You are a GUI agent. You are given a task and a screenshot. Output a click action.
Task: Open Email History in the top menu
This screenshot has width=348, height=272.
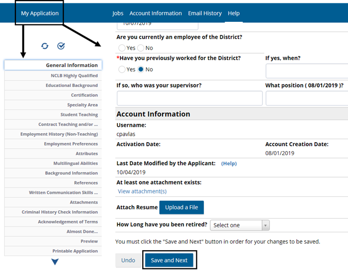click(205, 13)
